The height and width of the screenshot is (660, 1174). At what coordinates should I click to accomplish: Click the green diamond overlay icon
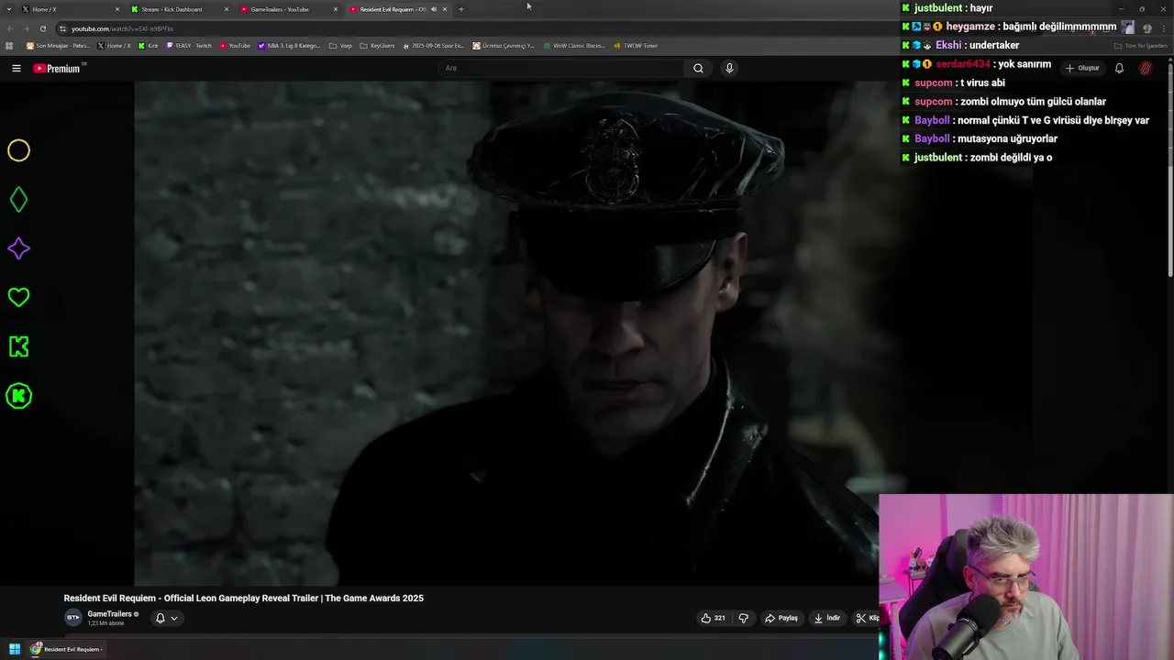coord(18,200)
